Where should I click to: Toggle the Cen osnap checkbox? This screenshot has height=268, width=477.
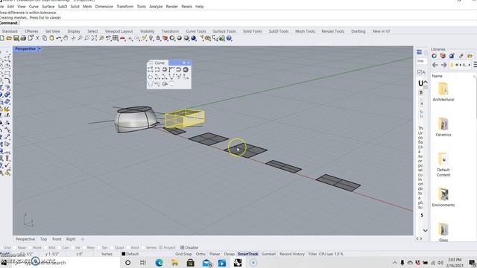point(60,248)
